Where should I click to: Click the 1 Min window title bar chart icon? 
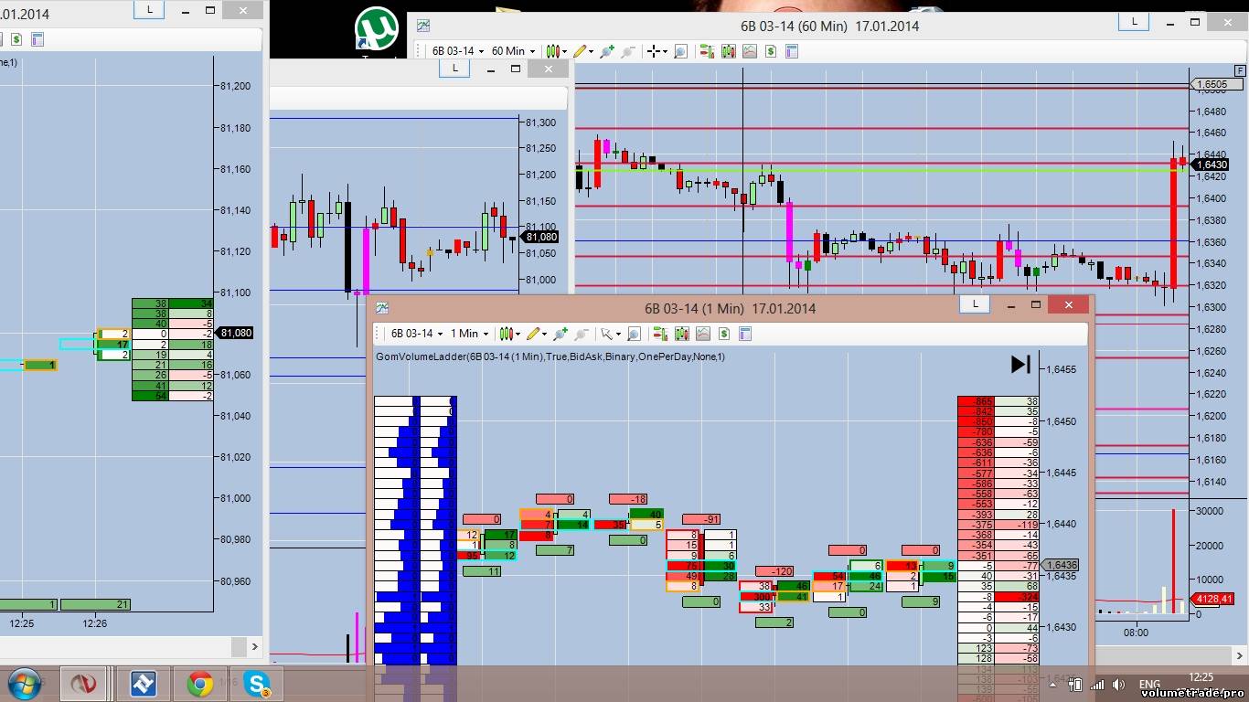381,308
